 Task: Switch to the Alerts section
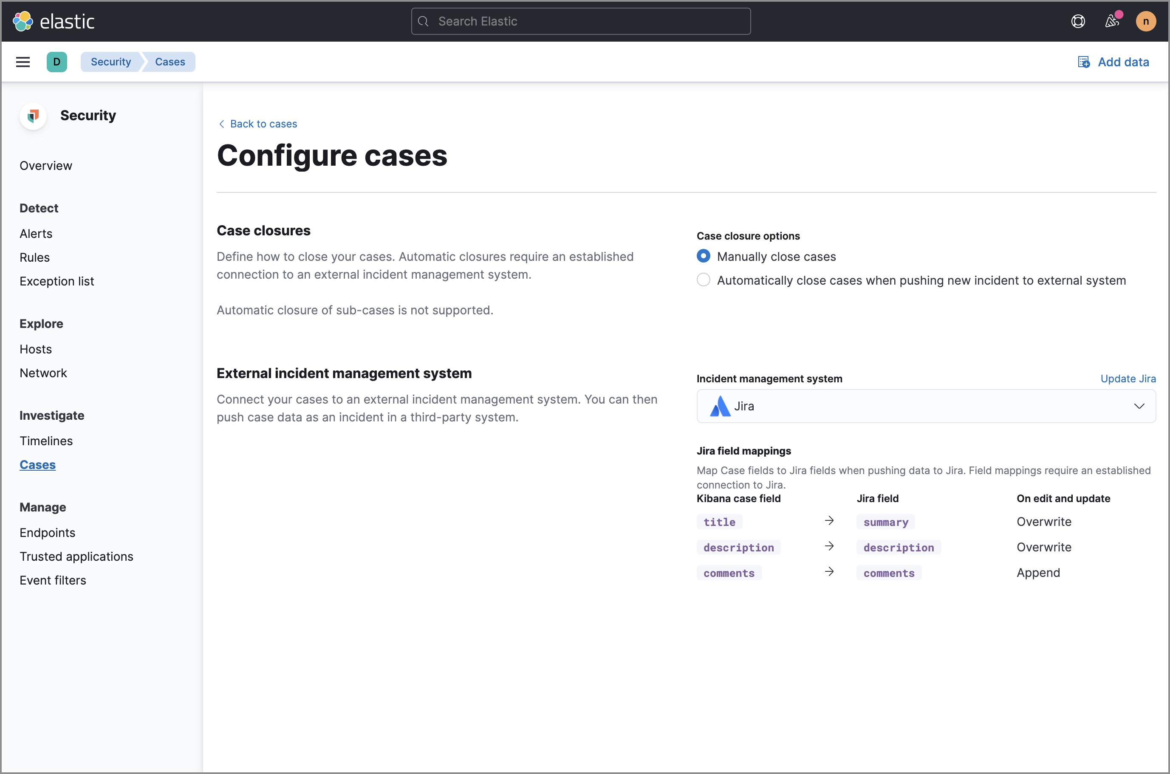coord(36,234)
